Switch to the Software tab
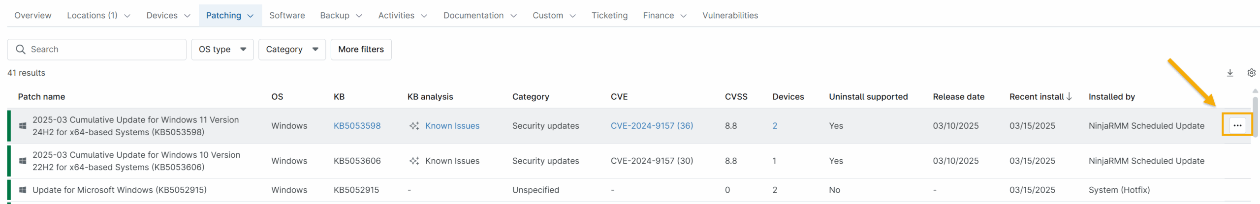Screen dimensions: 1260x204 click(287, 16)
